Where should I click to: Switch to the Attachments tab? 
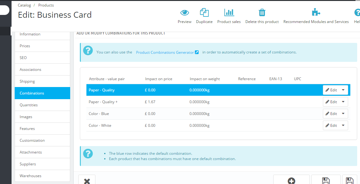42,152
